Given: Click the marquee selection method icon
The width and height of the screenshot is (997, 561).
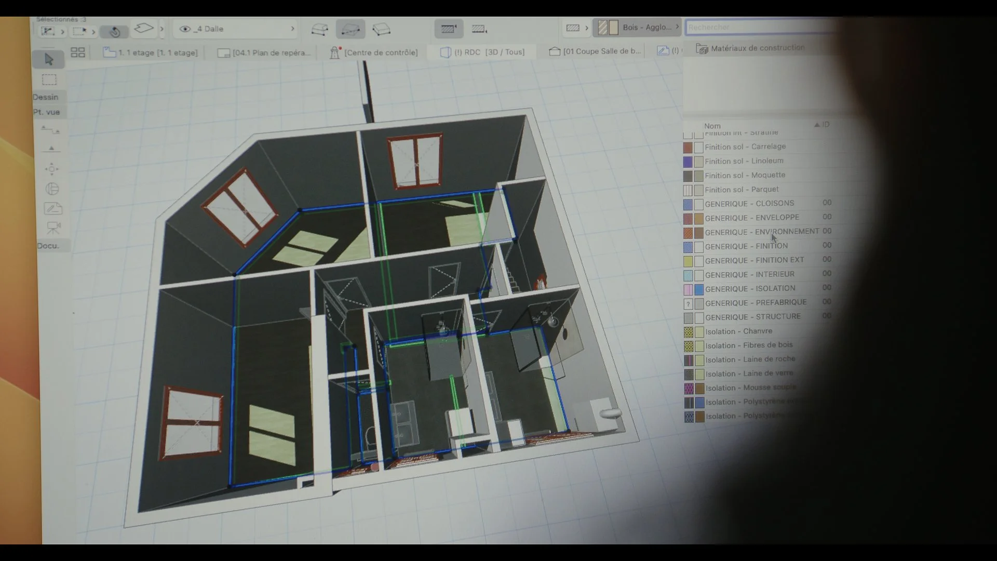Looking at the screenshot, I should click(x=79, y=31).
